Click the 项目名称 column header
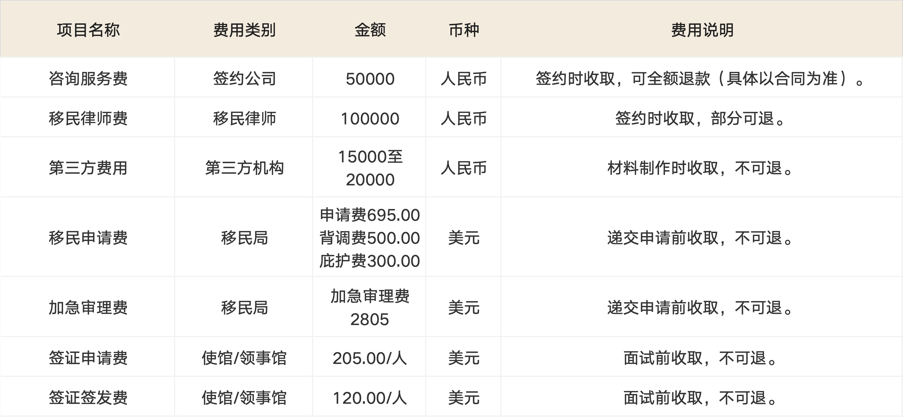903x417 pixels. 88,30
